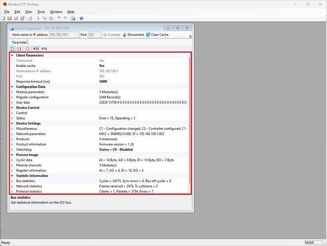Click the toolbar overflow arrow at right

190,36
